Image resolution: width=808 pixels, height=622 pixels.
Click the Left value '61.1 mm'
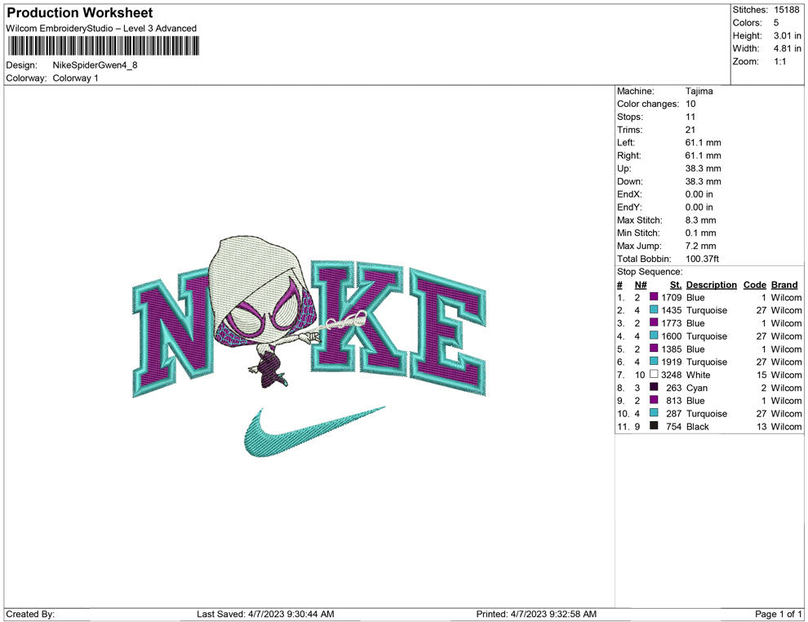pos(703,143)
